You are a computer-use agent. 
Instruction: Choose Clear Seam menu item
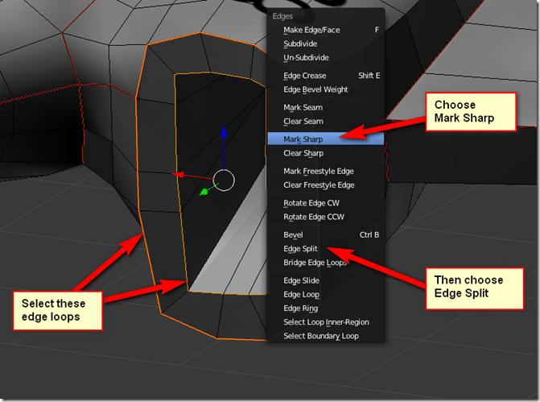[x=326, y=121]
